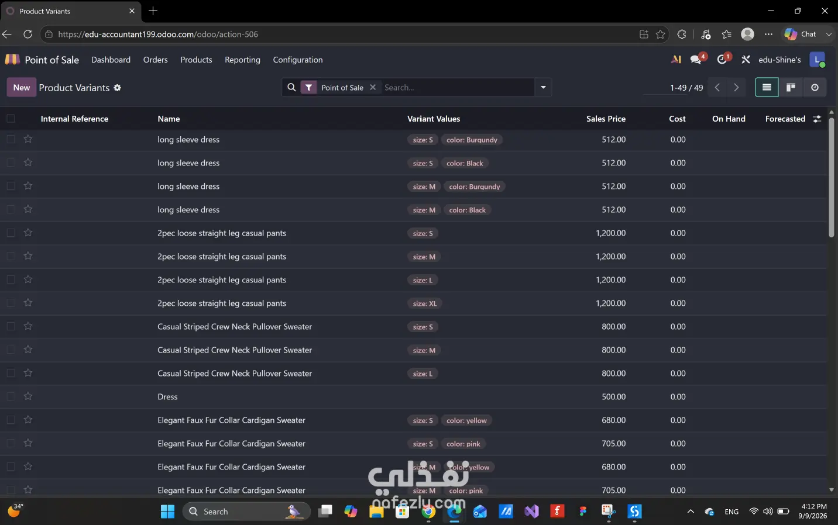Expand the search options dropdown arrow

tap(543, 88)
